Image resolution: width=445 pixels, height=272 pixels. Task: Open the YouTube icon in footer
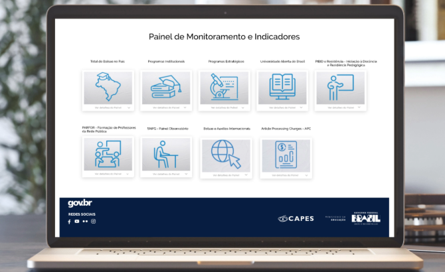pyautogui.click(x=77, y=222)
